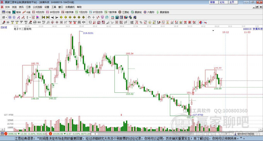The image size is (263, 141).
Task: Click the 127.9700 low price label
Action: 198,115
